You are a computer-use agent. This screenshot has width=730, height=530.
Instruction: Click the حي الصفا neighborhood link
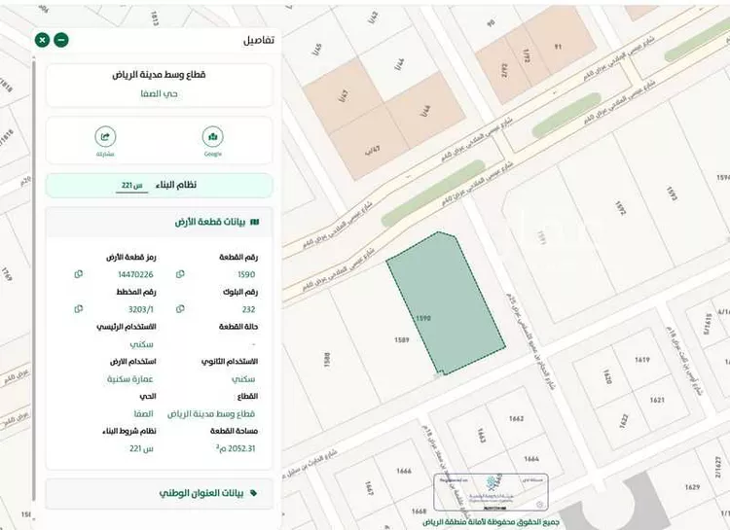[x=161, y=93]
